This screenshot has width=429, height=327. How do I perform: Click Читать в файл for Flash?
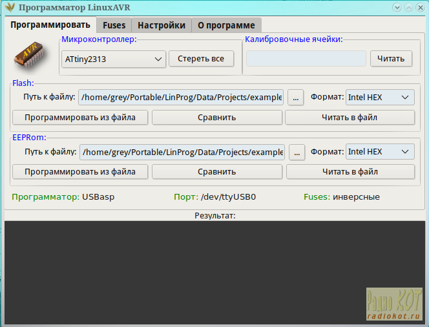350,118
